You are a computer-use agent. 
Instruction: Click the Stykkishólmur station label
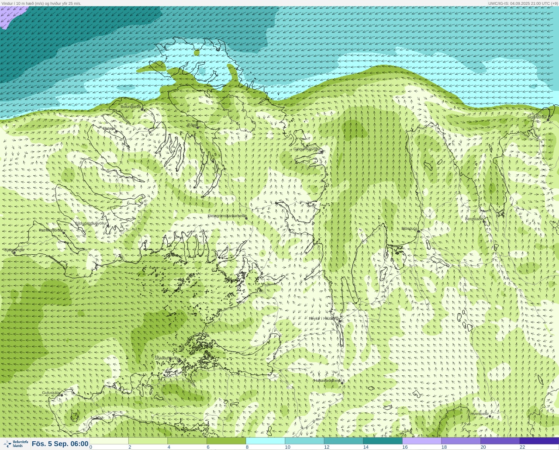[167, 358]
